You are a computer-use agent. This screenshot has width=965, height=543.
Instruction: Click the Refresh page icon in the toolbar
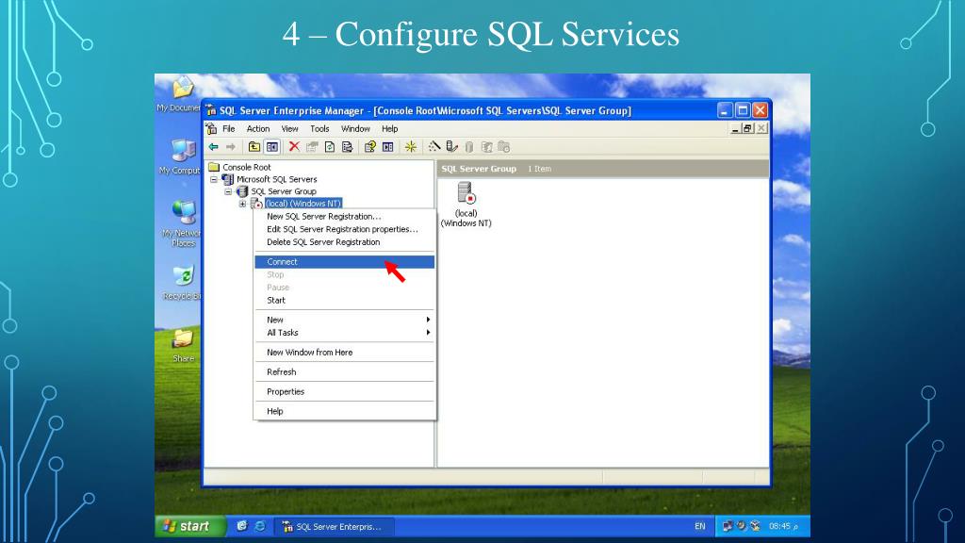pos(330,146)
